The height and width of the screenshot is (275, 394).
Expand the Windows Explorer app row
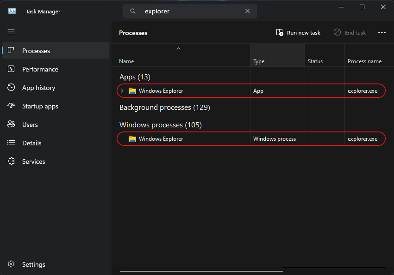point(122,90)
